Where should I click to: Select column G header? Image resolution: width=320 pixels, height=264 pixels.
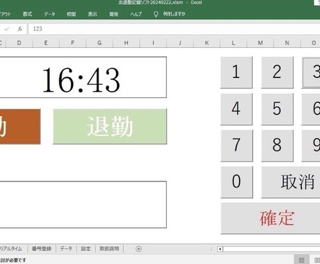99,43
